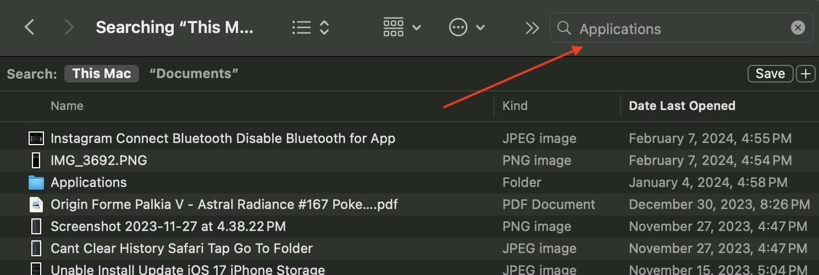Select the This Mac search scope

102,74
